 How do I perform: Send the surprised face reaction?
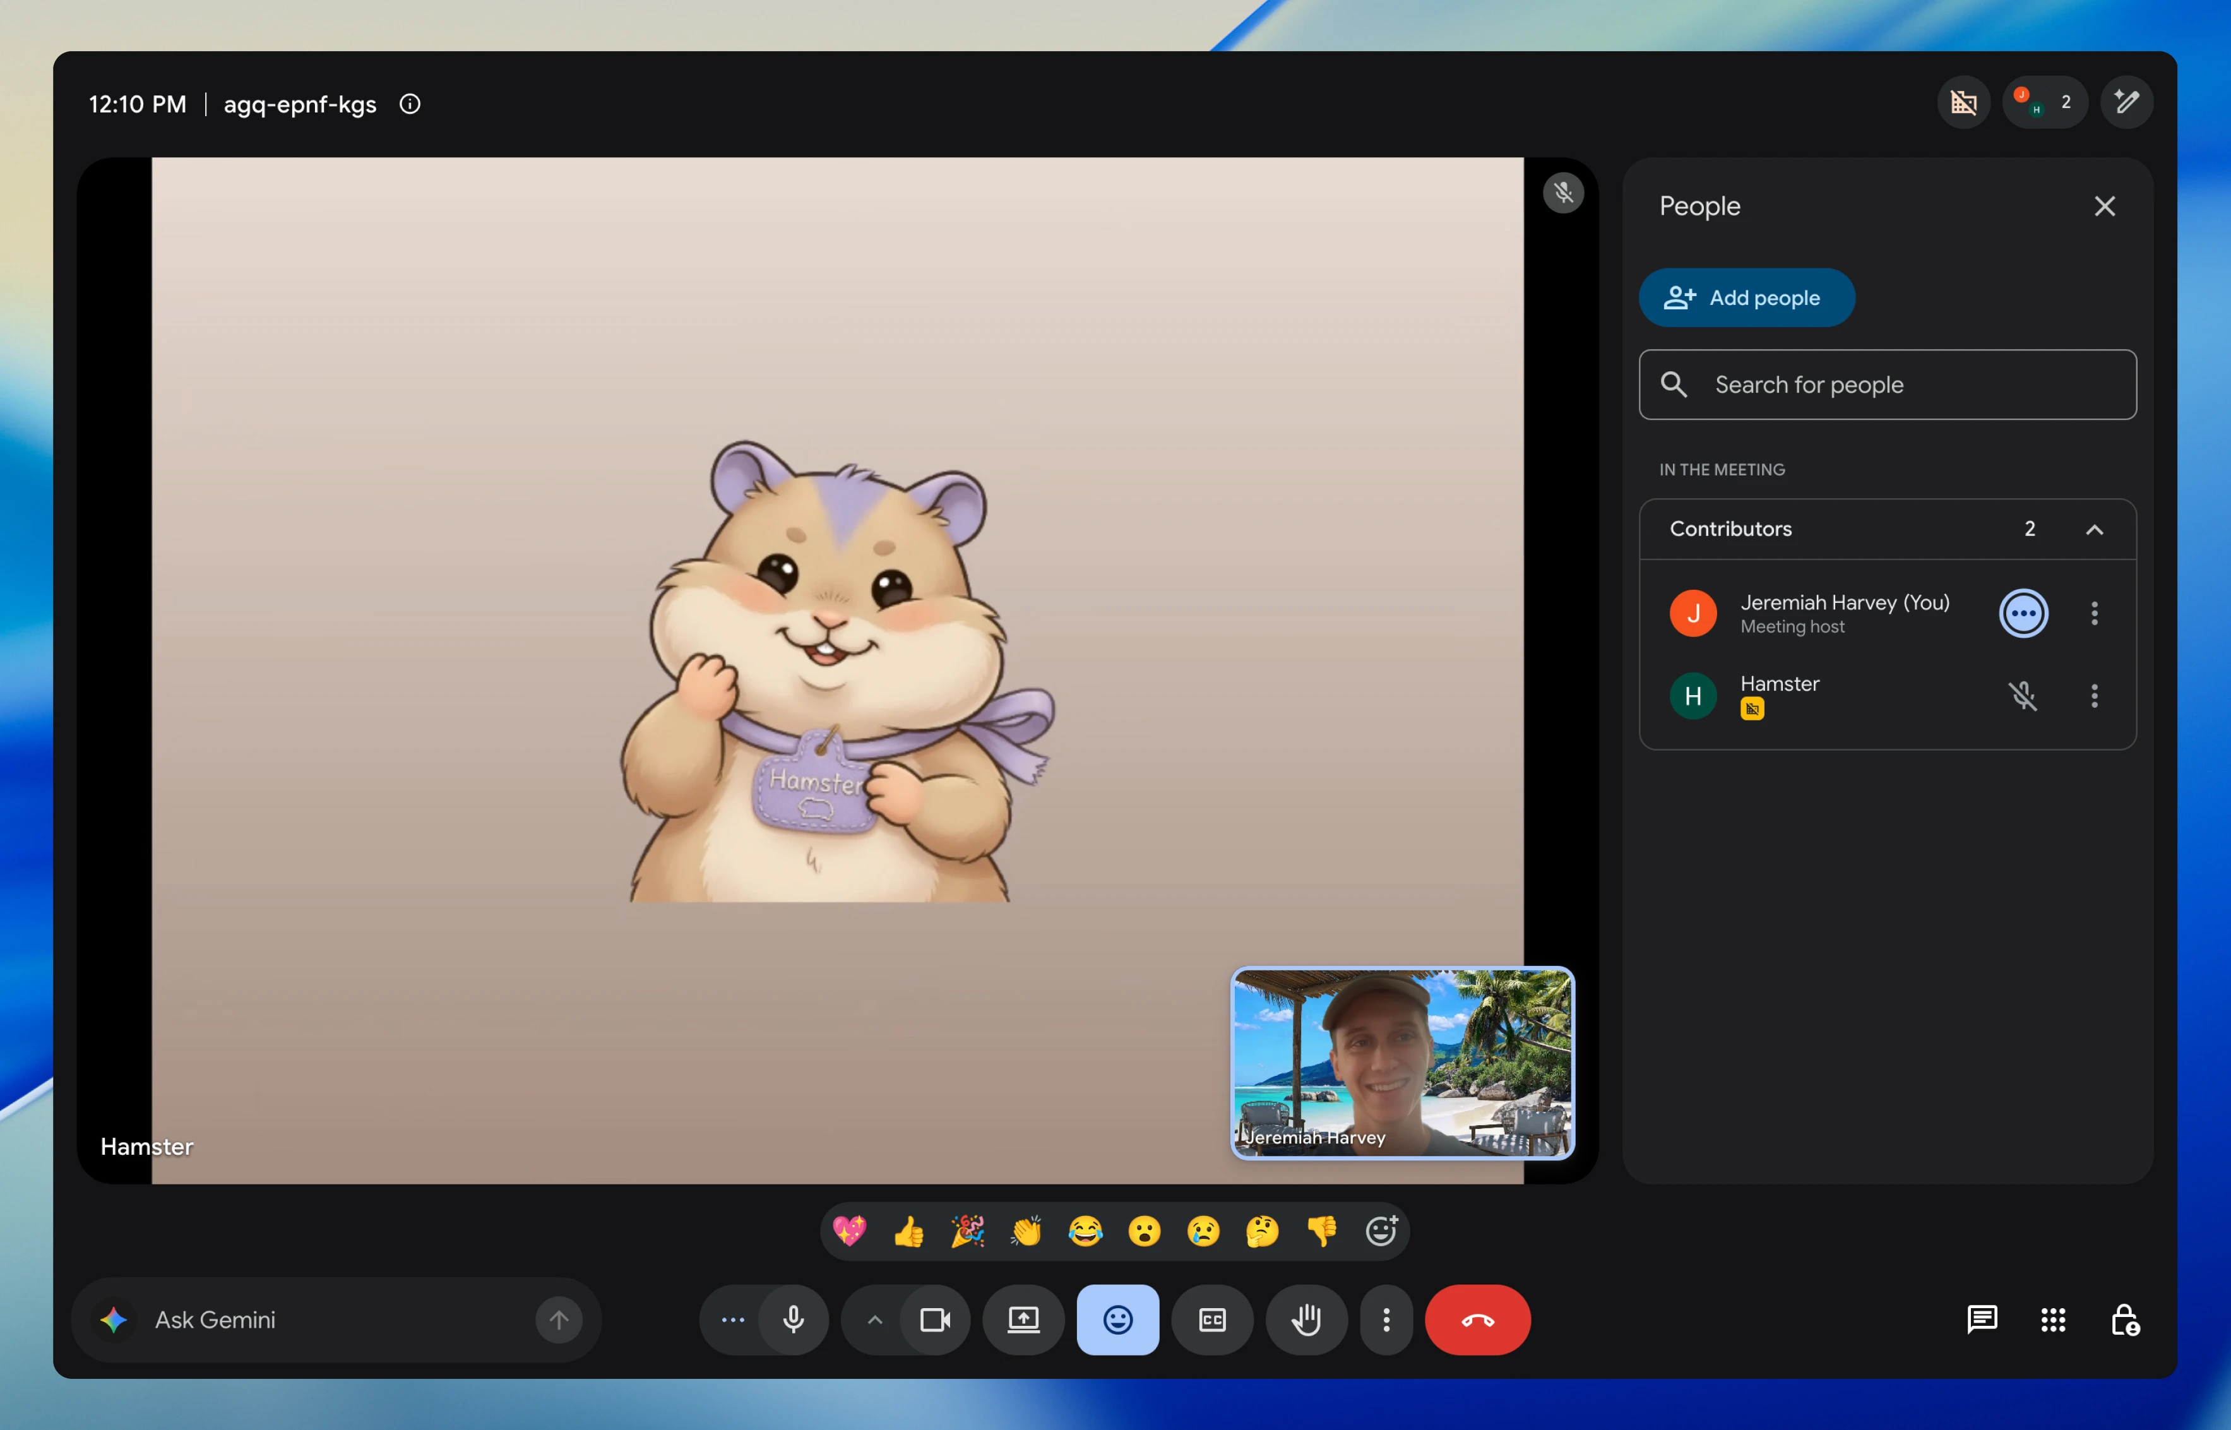point(1145,1231)
